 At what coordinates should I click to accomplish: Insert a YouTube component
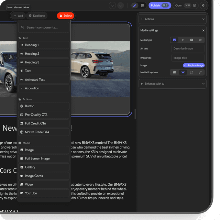pyautogui.click(x=44, y=193)
